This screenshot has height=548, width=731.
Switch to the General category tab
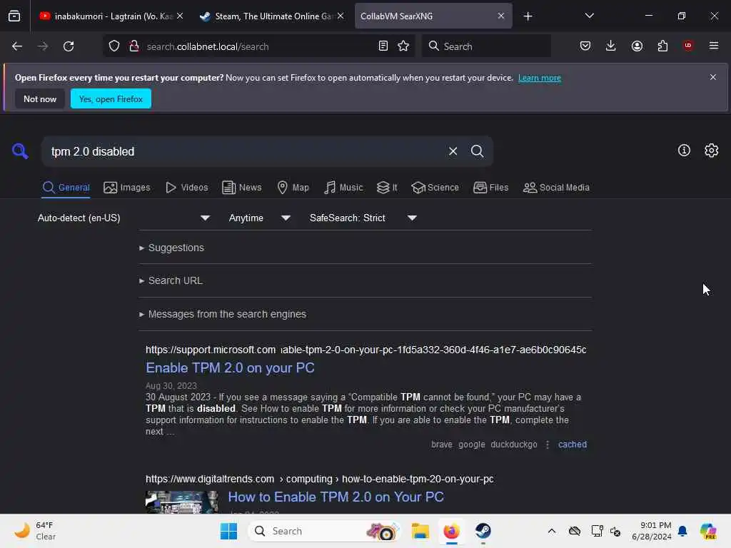(66, 188)
